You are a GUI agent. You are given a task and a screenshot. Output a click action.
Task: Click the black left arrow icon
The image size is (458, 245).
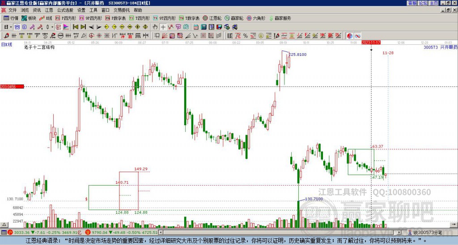coord(91,27)
